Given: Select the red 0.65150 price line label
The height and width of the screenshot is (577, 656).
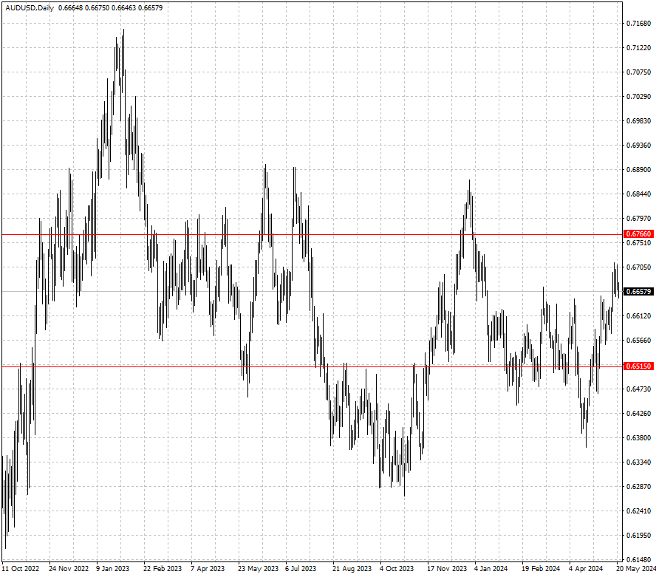Looking at the screenshot, I should 638,366.
